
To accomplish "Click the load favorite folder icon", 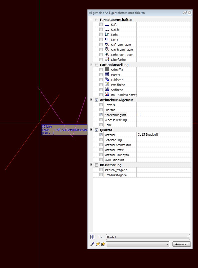I will [98, 244].
